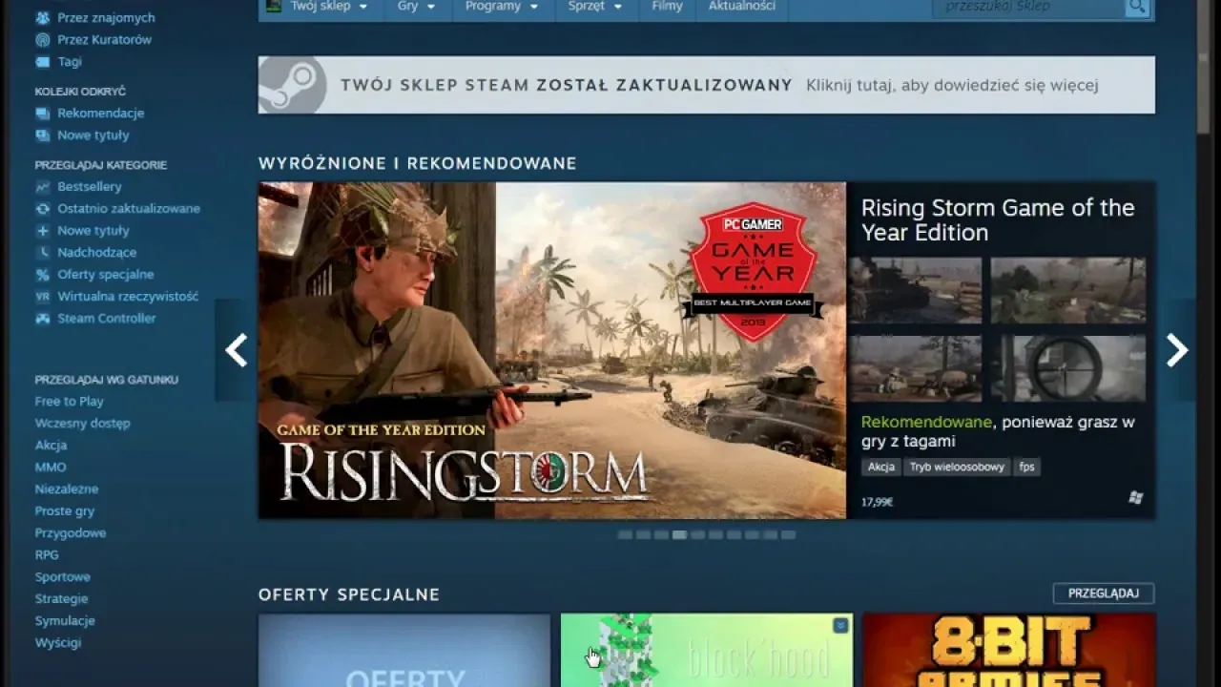Click the magnifier search icon
Image resolution: width=1221 pixels, height=687 pixels.
1137,7
